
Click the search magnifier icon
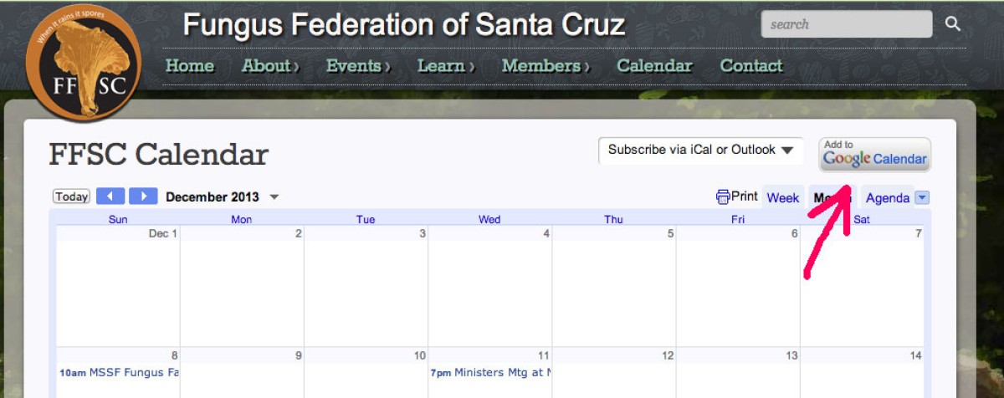[x=953, y=24]
